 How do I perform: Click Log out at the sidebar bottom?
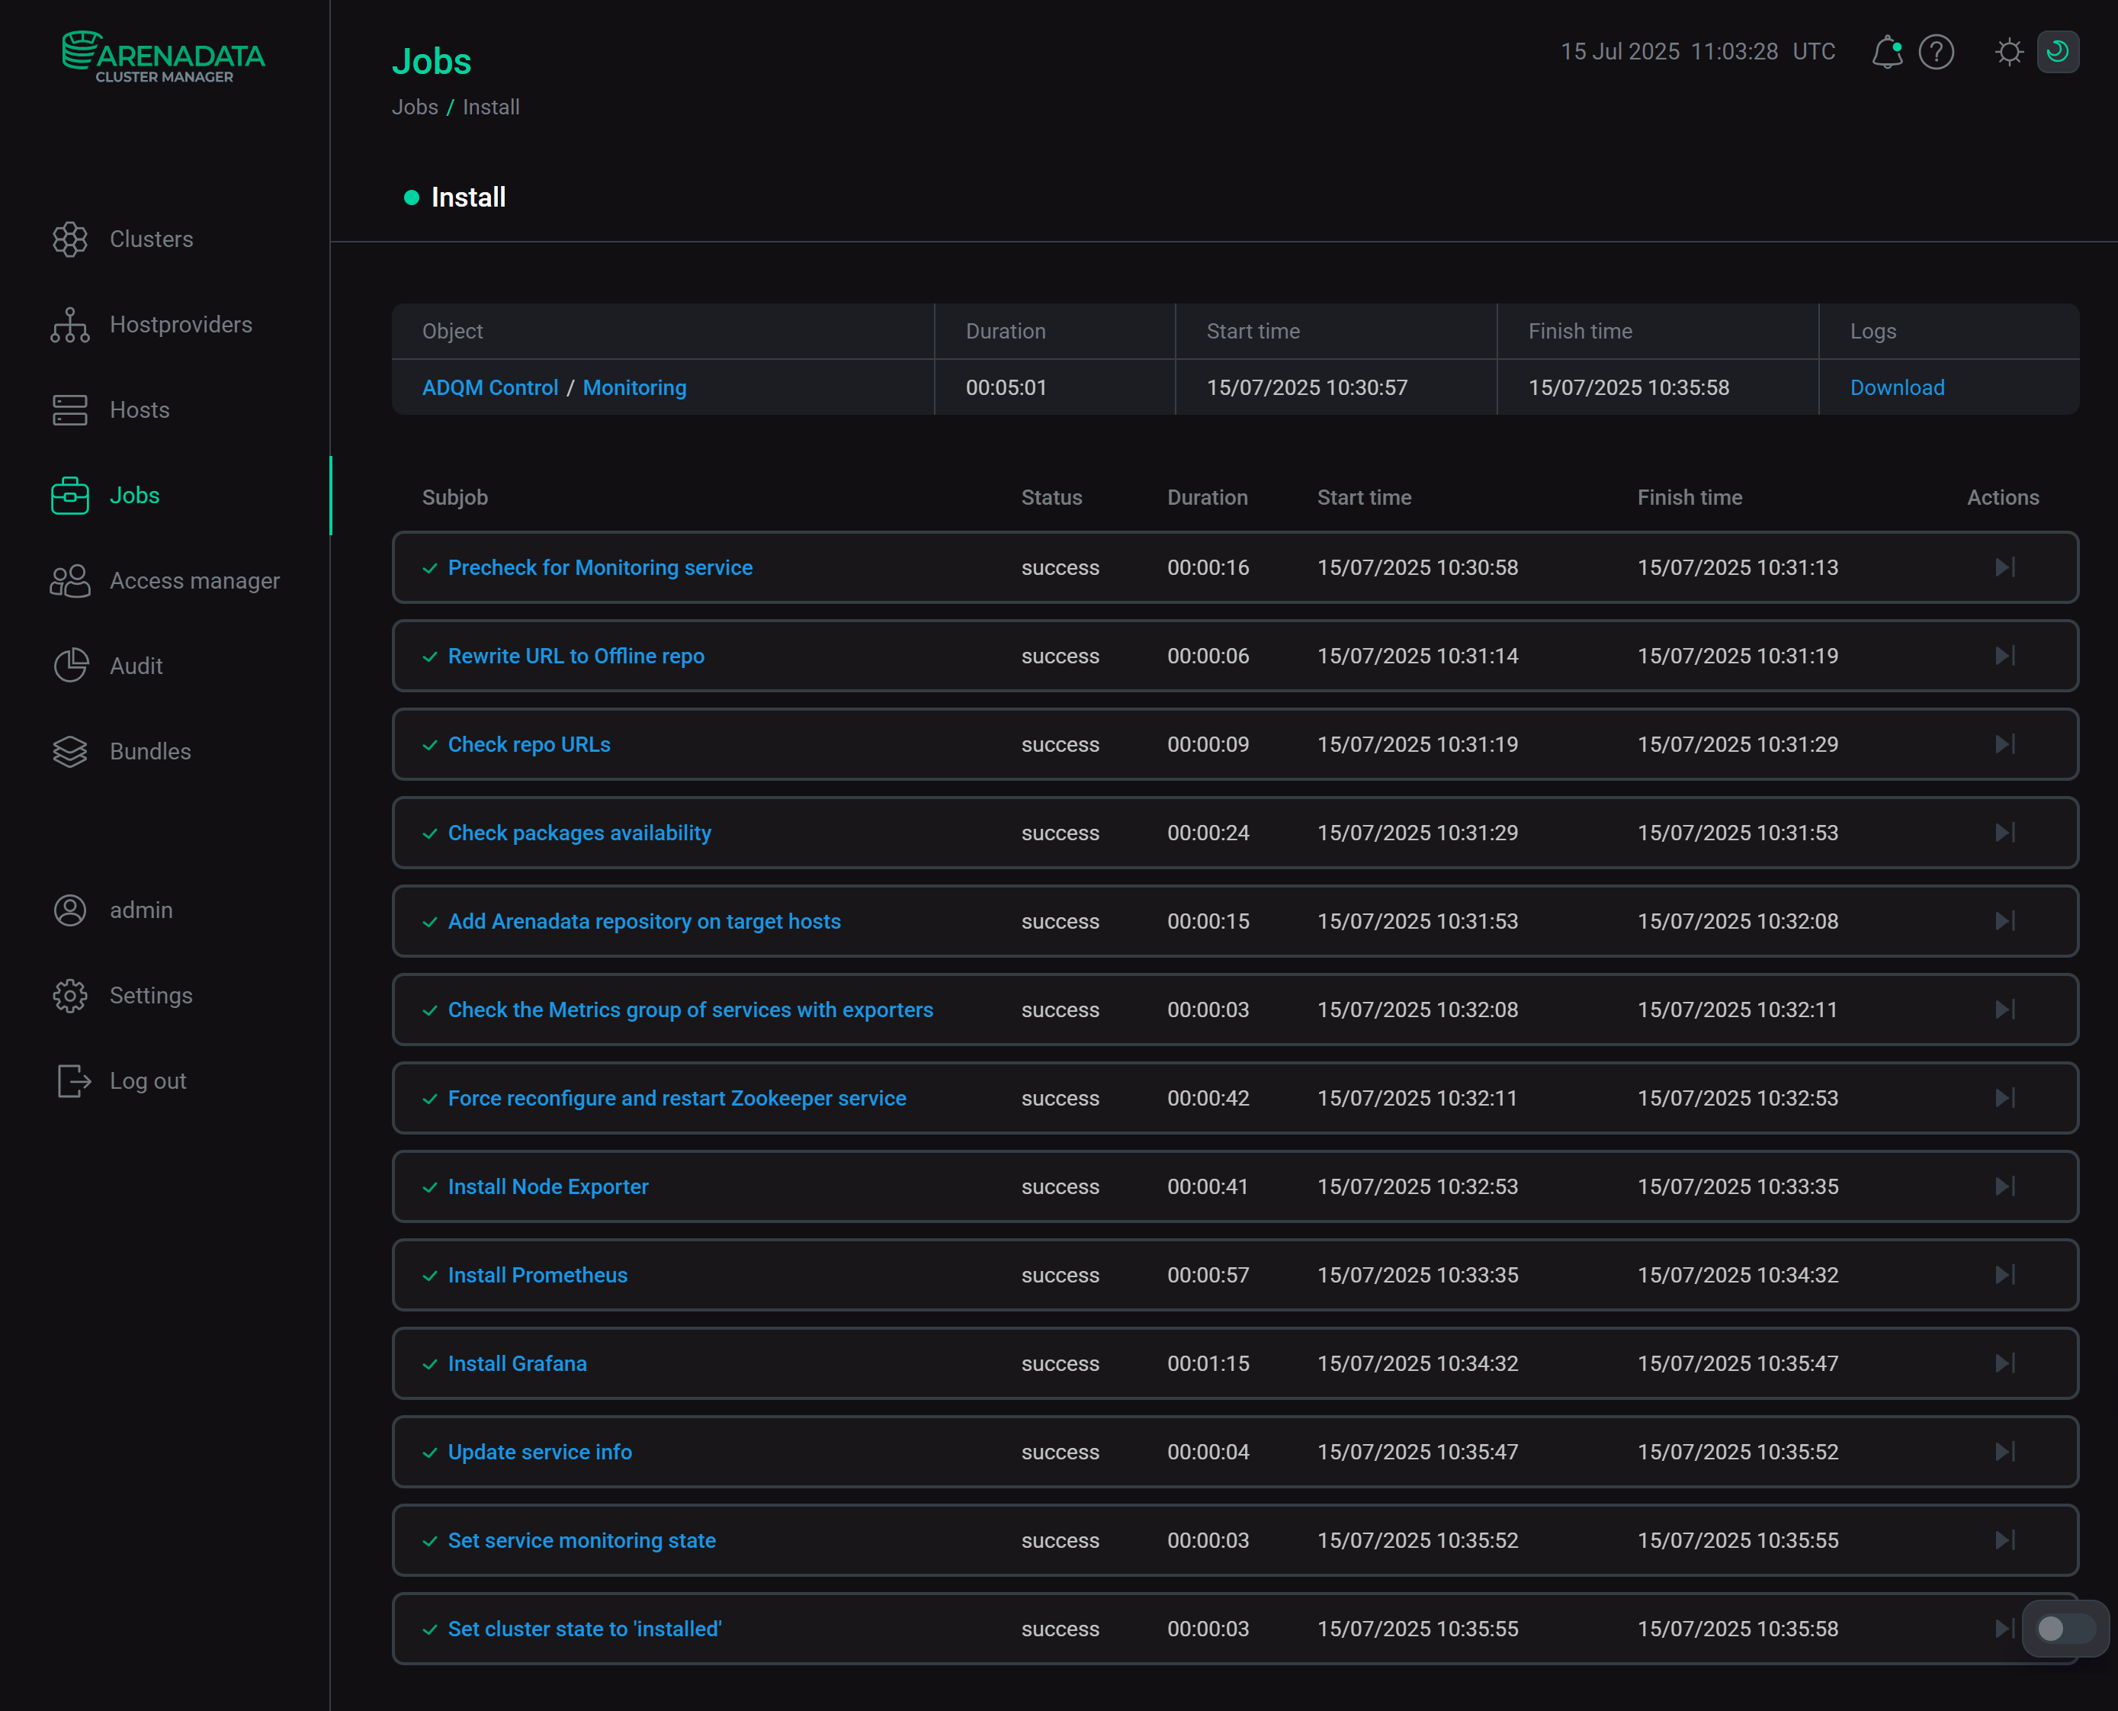pyautogui.click(x=147, y=1080)
